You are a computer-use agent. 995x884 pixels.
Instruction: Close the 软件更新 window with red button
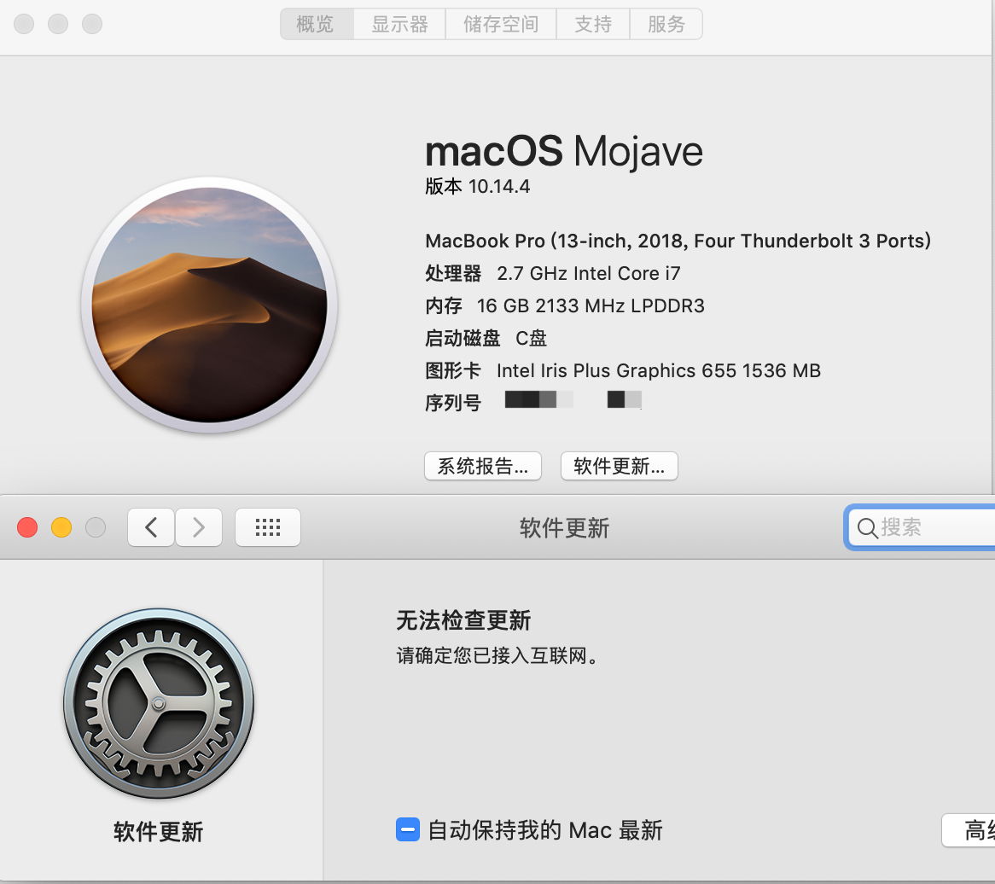coord(27,527)
